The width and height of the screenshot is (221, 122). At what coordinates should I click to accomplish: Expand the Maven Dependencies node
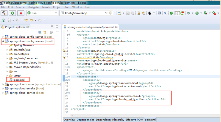click(7, 67)
